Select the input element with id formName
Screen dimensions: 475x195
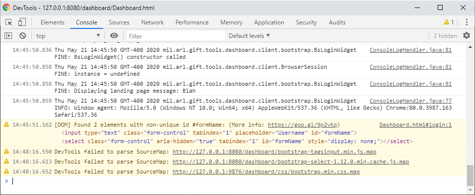[x=209, y=133]
